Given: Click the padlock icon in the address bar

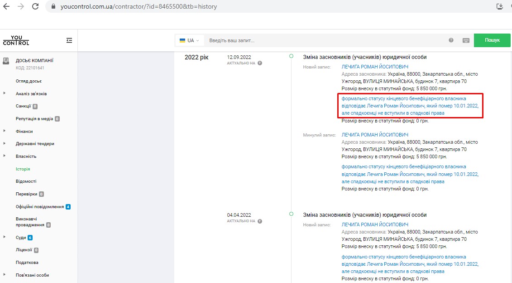Looking at the screenshot, I should (53, 6).
